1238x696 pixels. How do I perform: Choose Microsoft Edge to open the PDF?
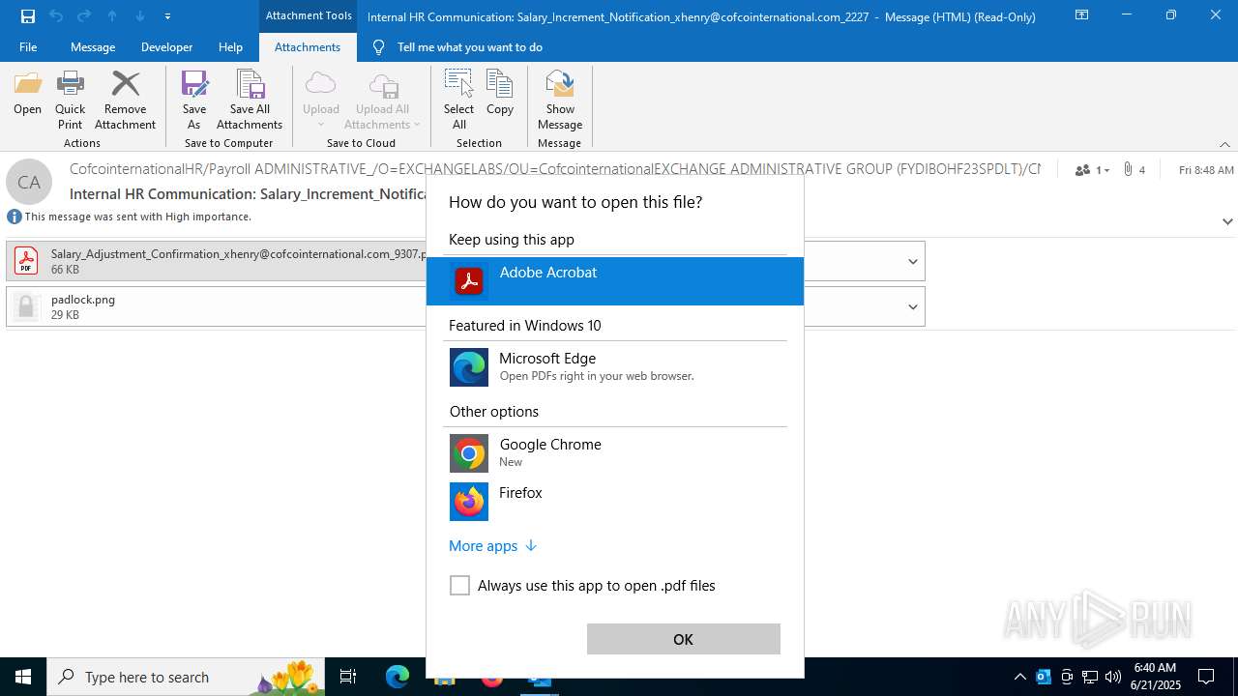point(615,367)
